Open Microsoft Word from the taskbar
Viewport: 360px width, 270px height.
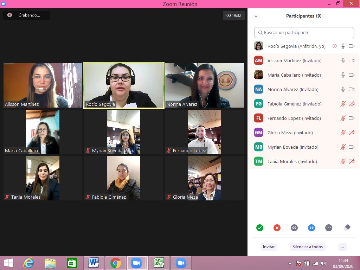[93, 263]
